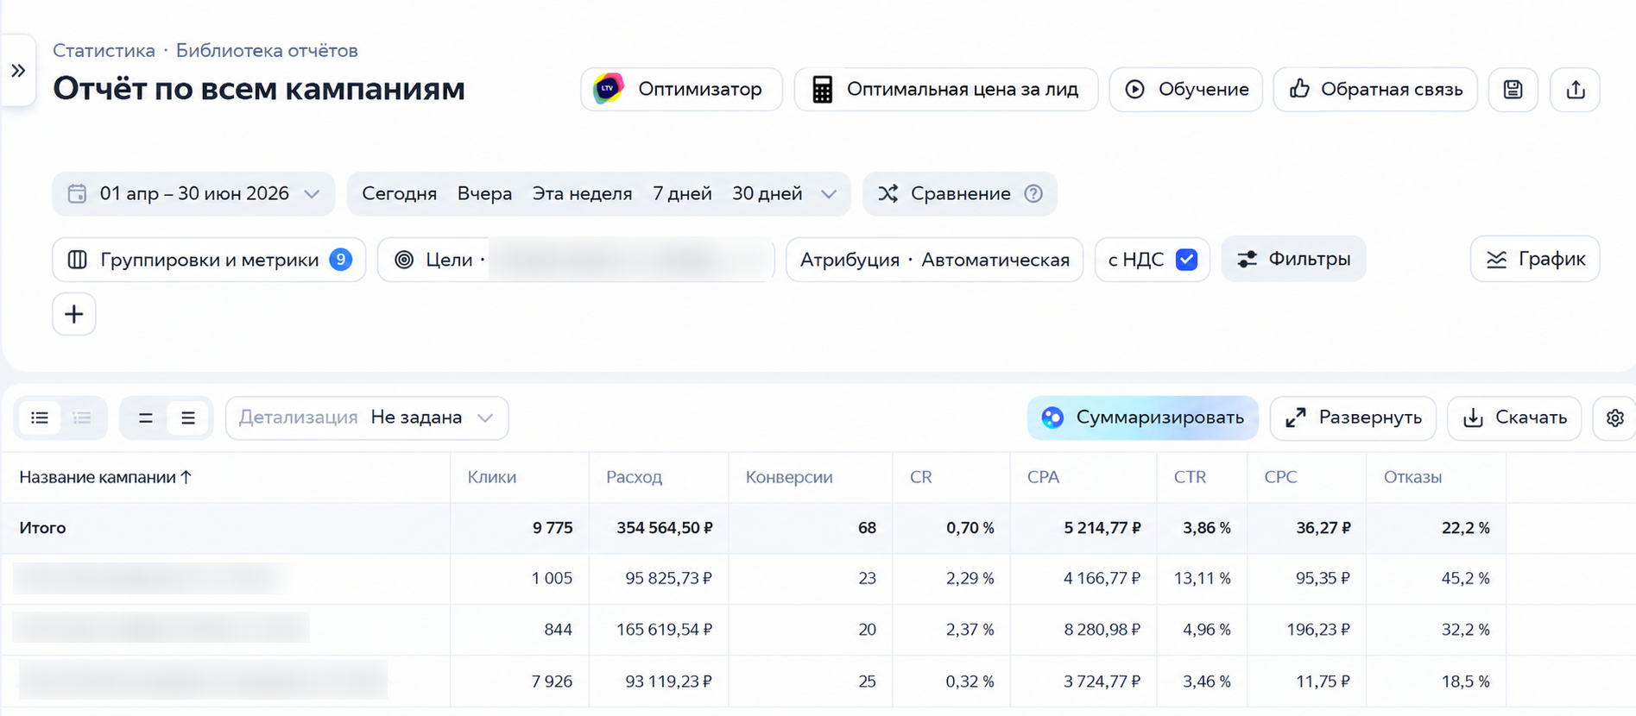Viewport: 1636px width, 716px height.
Task: Click the Суммаризировать button
Action: pyautogui.click(x=1142, y=418)
